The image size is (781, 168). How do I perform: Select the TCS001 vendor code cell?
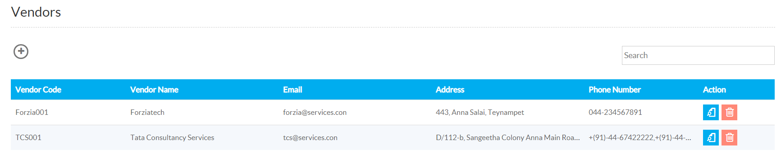coord(28,137)
